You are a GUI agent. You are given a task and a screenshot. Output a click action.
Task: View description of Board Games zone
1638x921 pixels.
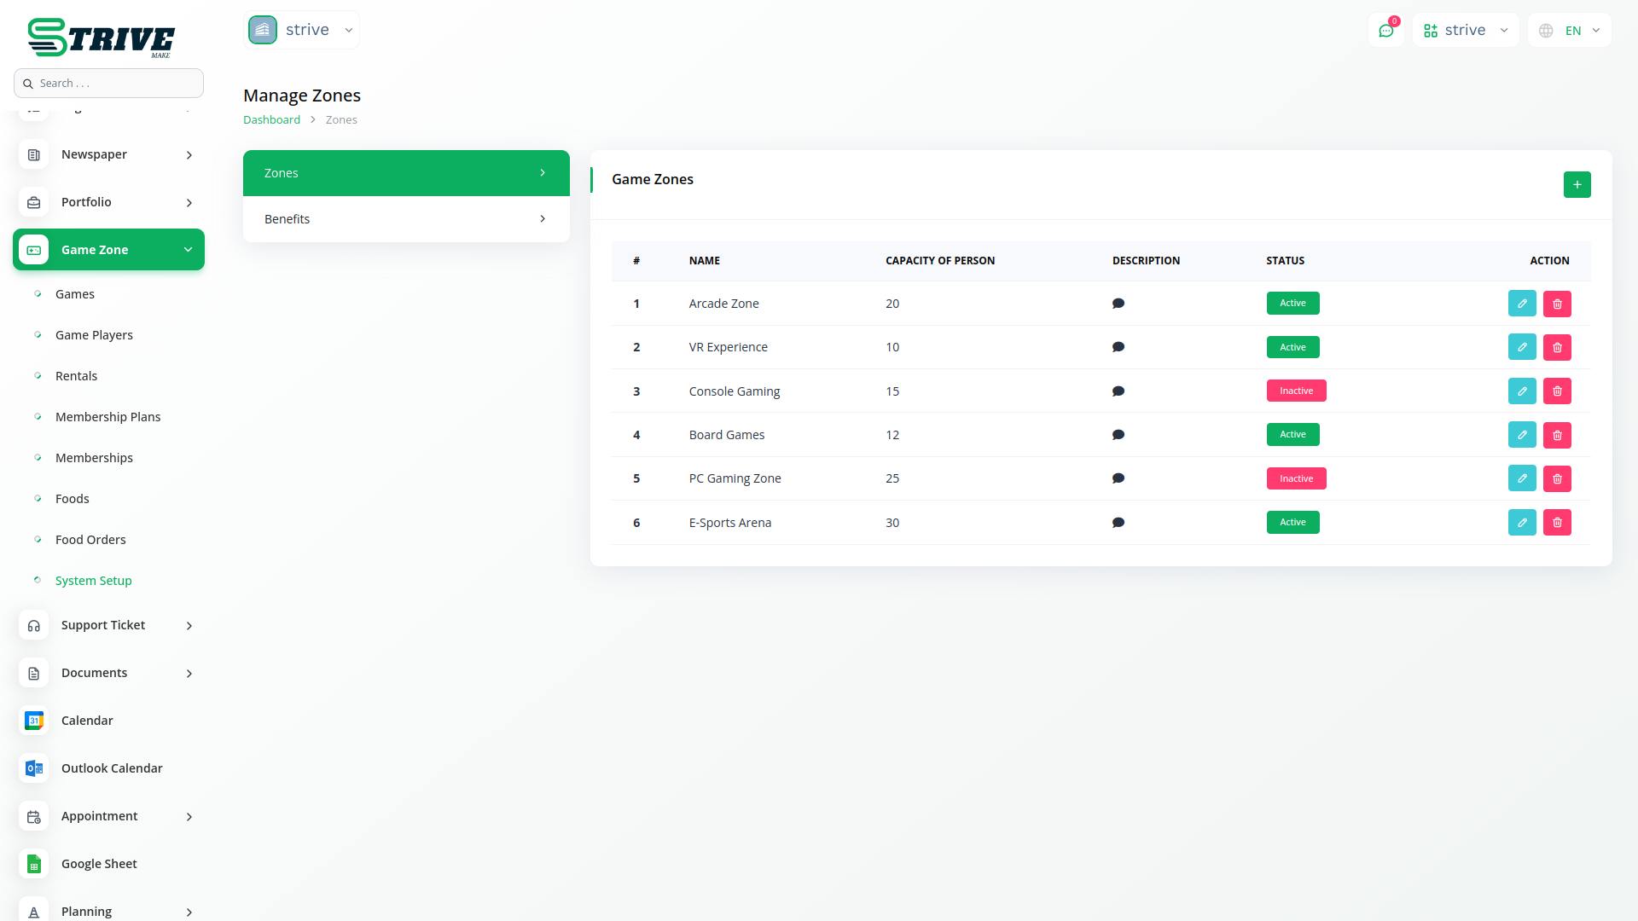[x=1118, y=435]
